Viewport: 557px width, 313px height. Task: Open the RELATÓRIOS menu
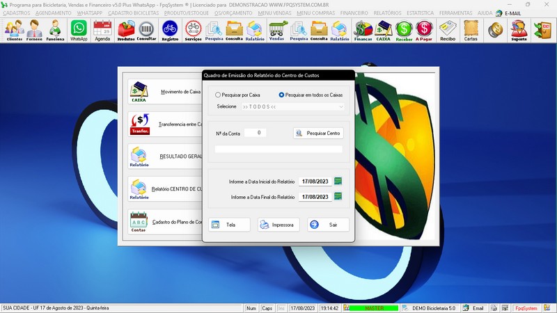pos(388,13)
